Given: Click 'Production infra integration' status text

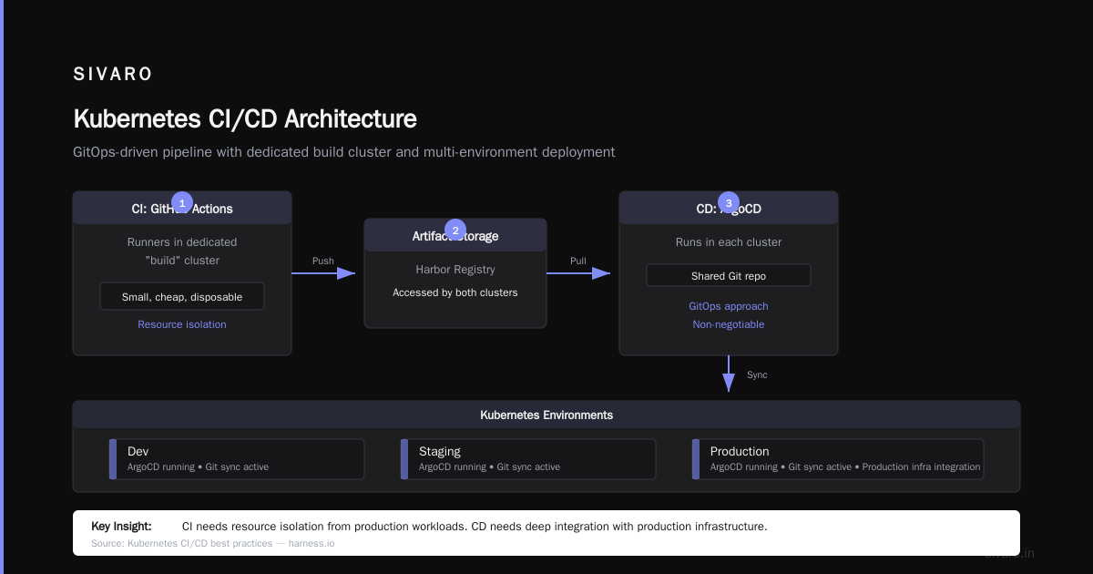Looking at the screenshot, I should click(x=921, y=467).
